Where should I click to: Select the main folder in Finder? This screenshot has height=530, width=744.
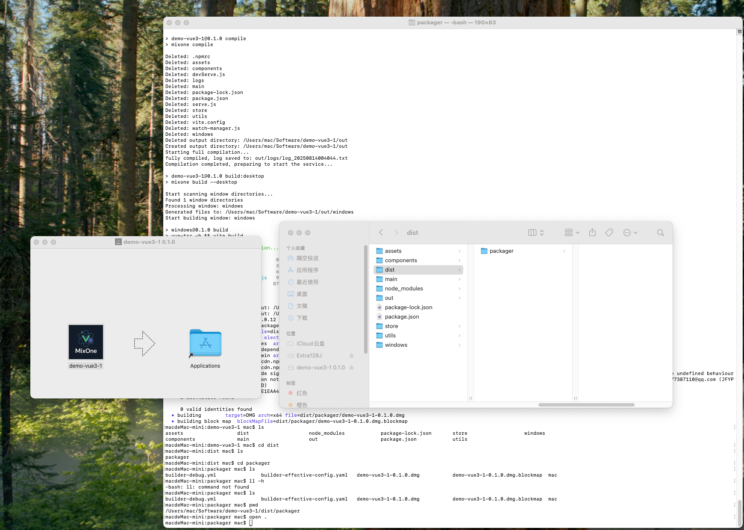click(418, 279)
